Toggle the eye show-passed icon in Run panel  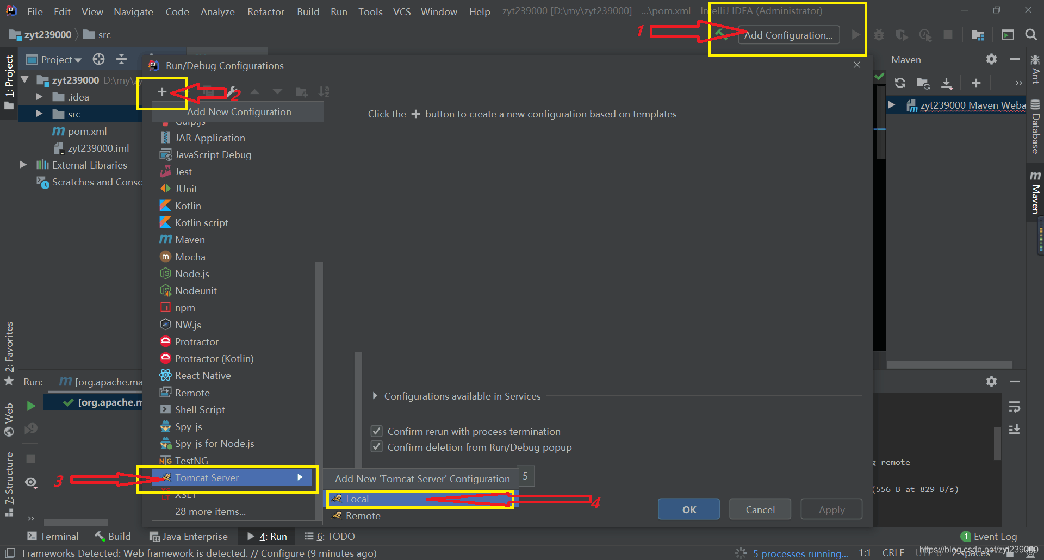(x=31, y=482)
